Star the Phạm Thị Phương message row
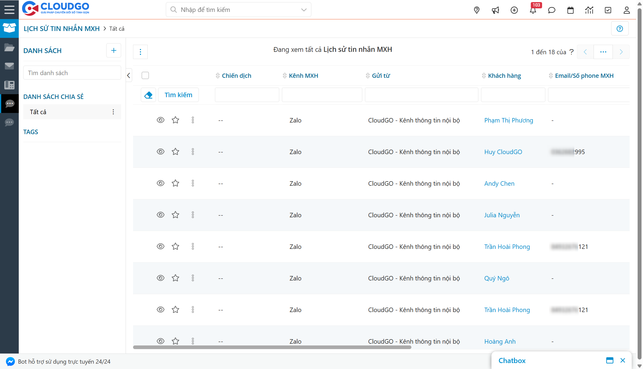Image resolution: width=643 pixels, height=369 pixels. 175,120
